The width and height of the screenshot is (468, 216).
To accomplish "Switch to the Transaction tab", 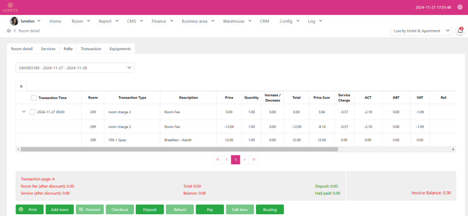I will (x=91, y=49).
